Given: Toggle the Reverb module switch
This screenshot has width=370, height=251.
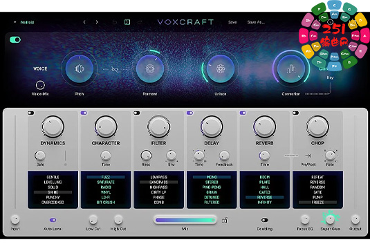Looking at the screenshot, I should (x=243, y=113).
